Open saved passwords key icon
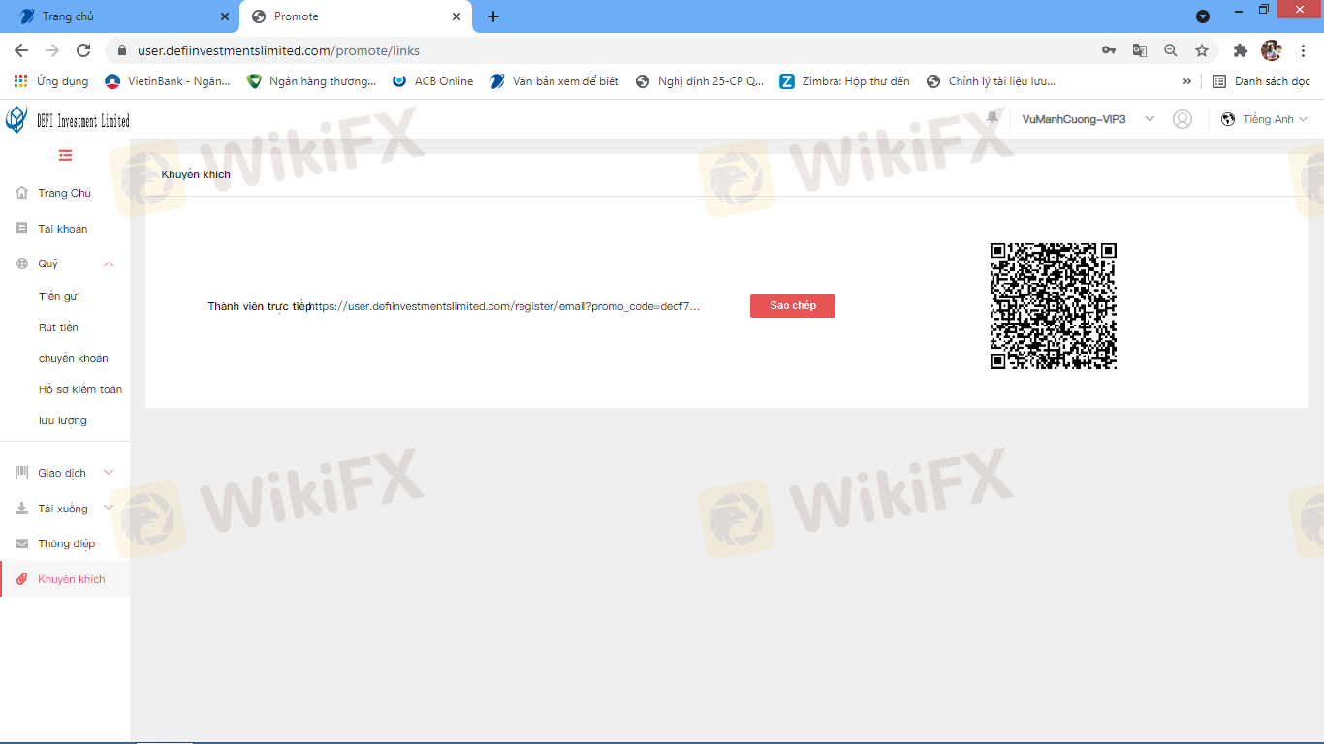1324x744 pixels. coord(1109,50)
